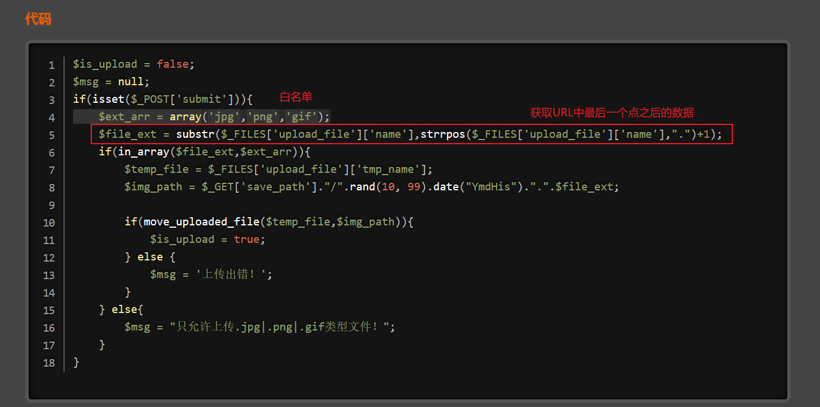Image resolution: width=820 pixels, height=407 pixels.
Task: Click the '} else{' code on line 15
Action: pos(121,309)
